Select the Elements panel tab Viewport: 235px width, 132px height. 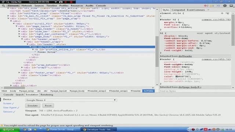14,5
